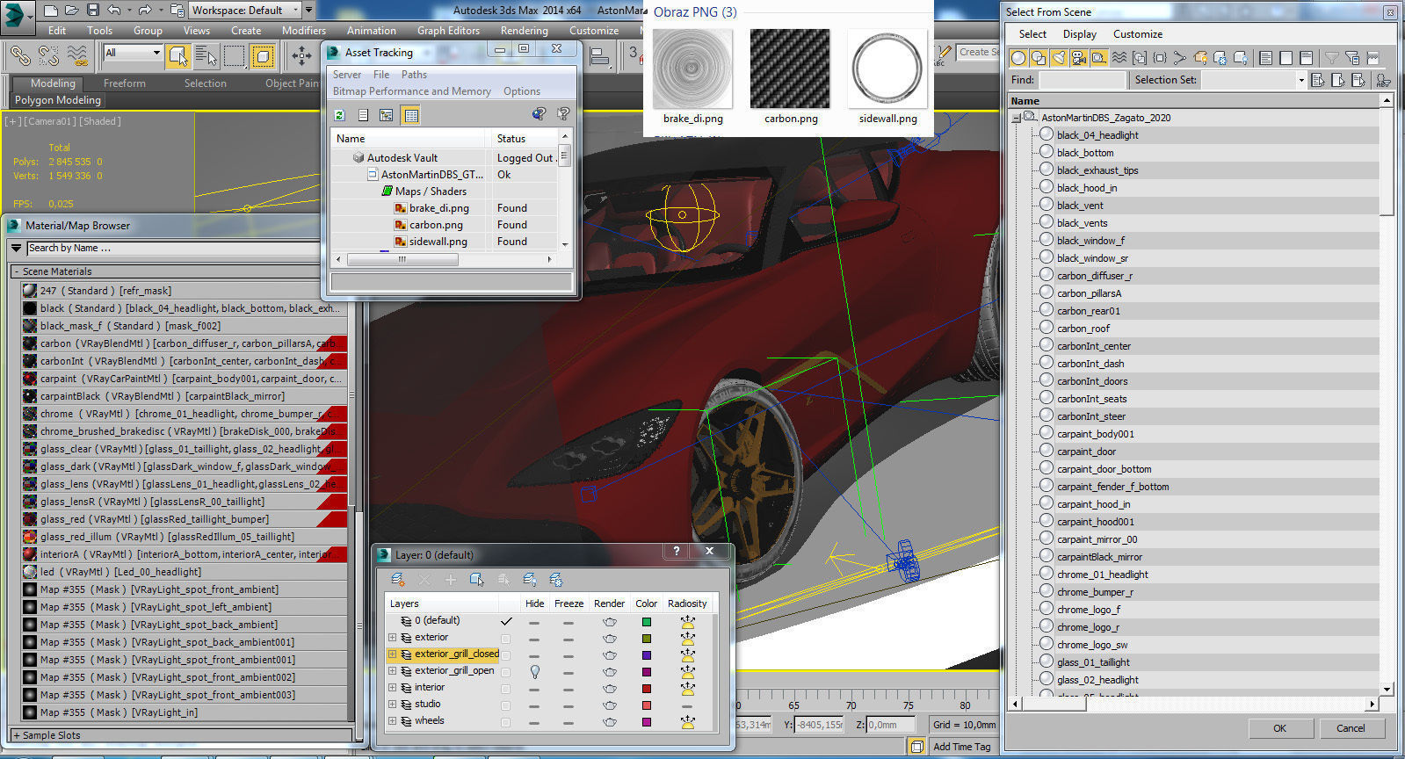Click Freeze/Unfreeze All Layers icon
Image resolution: width=1405 pixels, height=759 pixels.
click(555, 579)
